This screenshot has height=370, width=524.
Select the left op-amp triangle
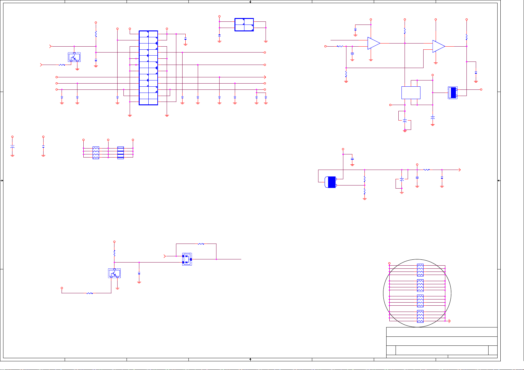pos(374,43)
